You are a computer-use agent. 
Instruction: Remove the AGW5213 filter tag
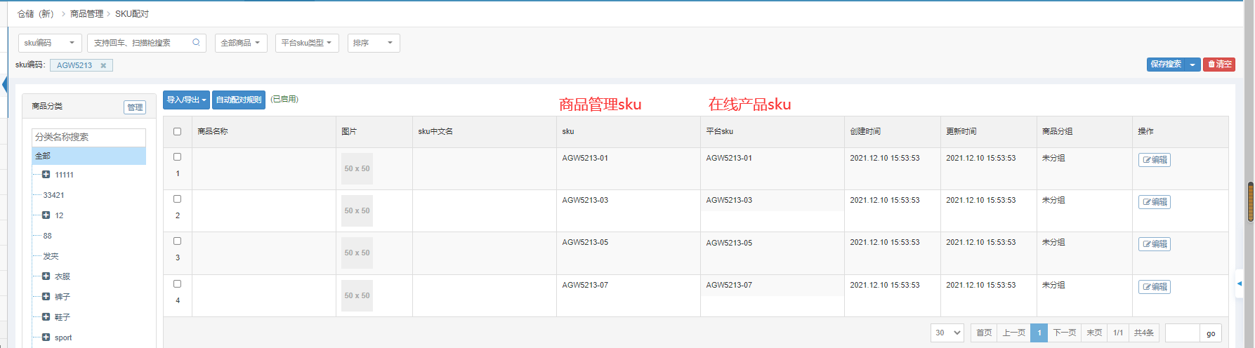point(103,65)
